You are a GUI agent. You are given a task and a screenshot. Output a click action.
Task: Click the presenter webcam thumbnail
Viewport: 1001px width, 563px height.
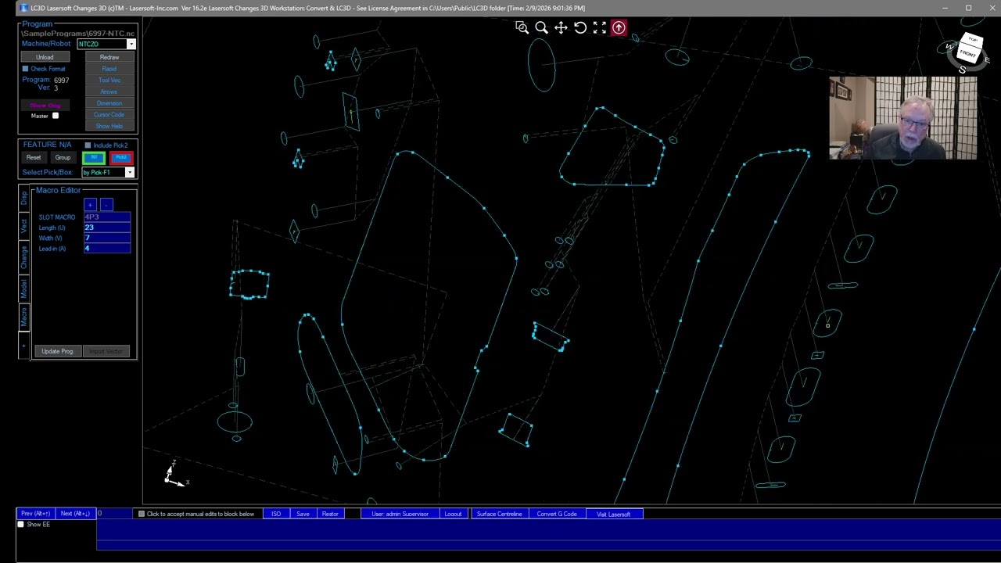(x=903, y=118)
